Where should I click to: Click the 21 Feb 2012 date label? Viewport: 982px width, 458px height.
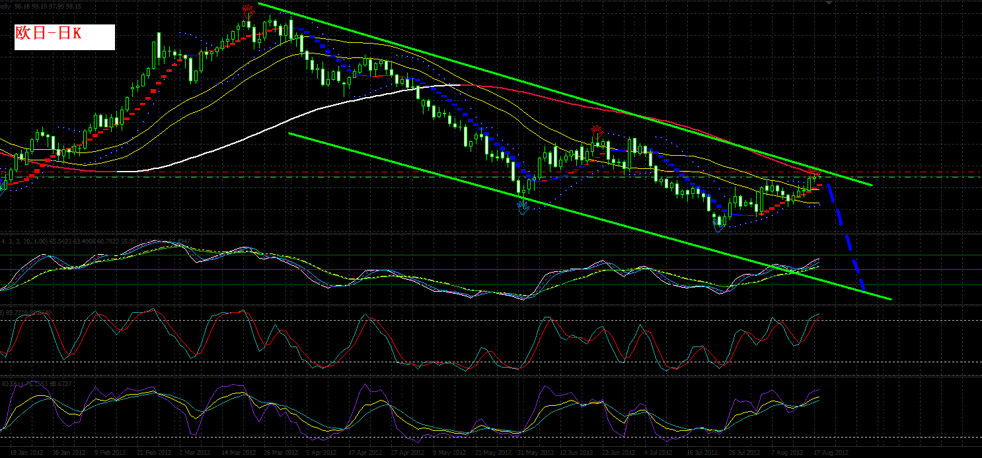(x=153, y=453)
